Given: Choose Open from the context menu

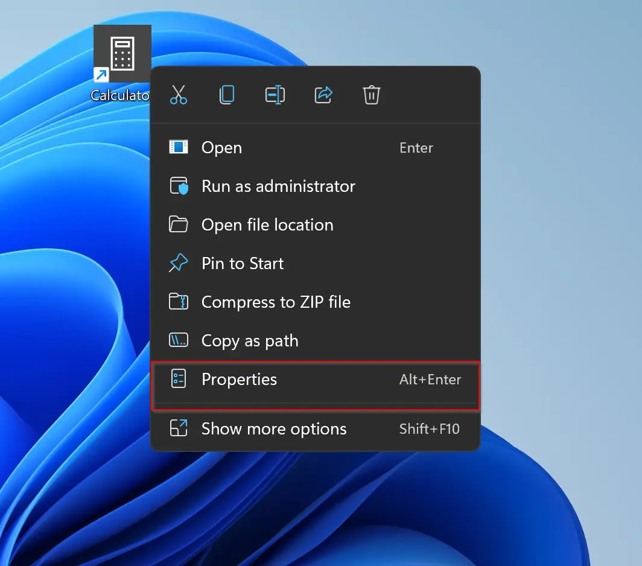Looking at the screenshot, I should pos(315,147).
